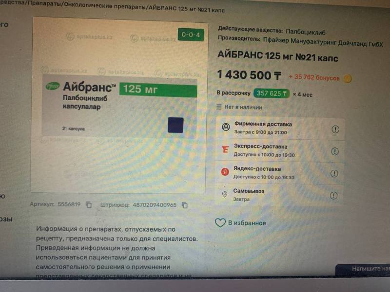Screen dimensions: 390x292
Task: Copy the Артикул number with copy icon
Action: tap(89, 205)
